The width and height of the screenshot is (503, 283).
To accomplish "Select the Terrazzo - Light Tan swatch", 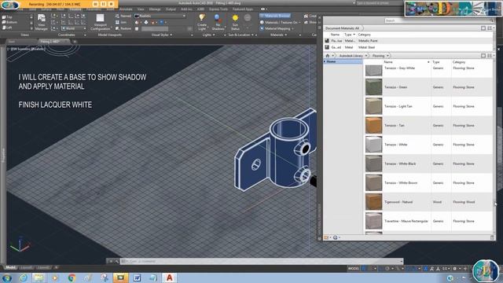I will [374, 106].
